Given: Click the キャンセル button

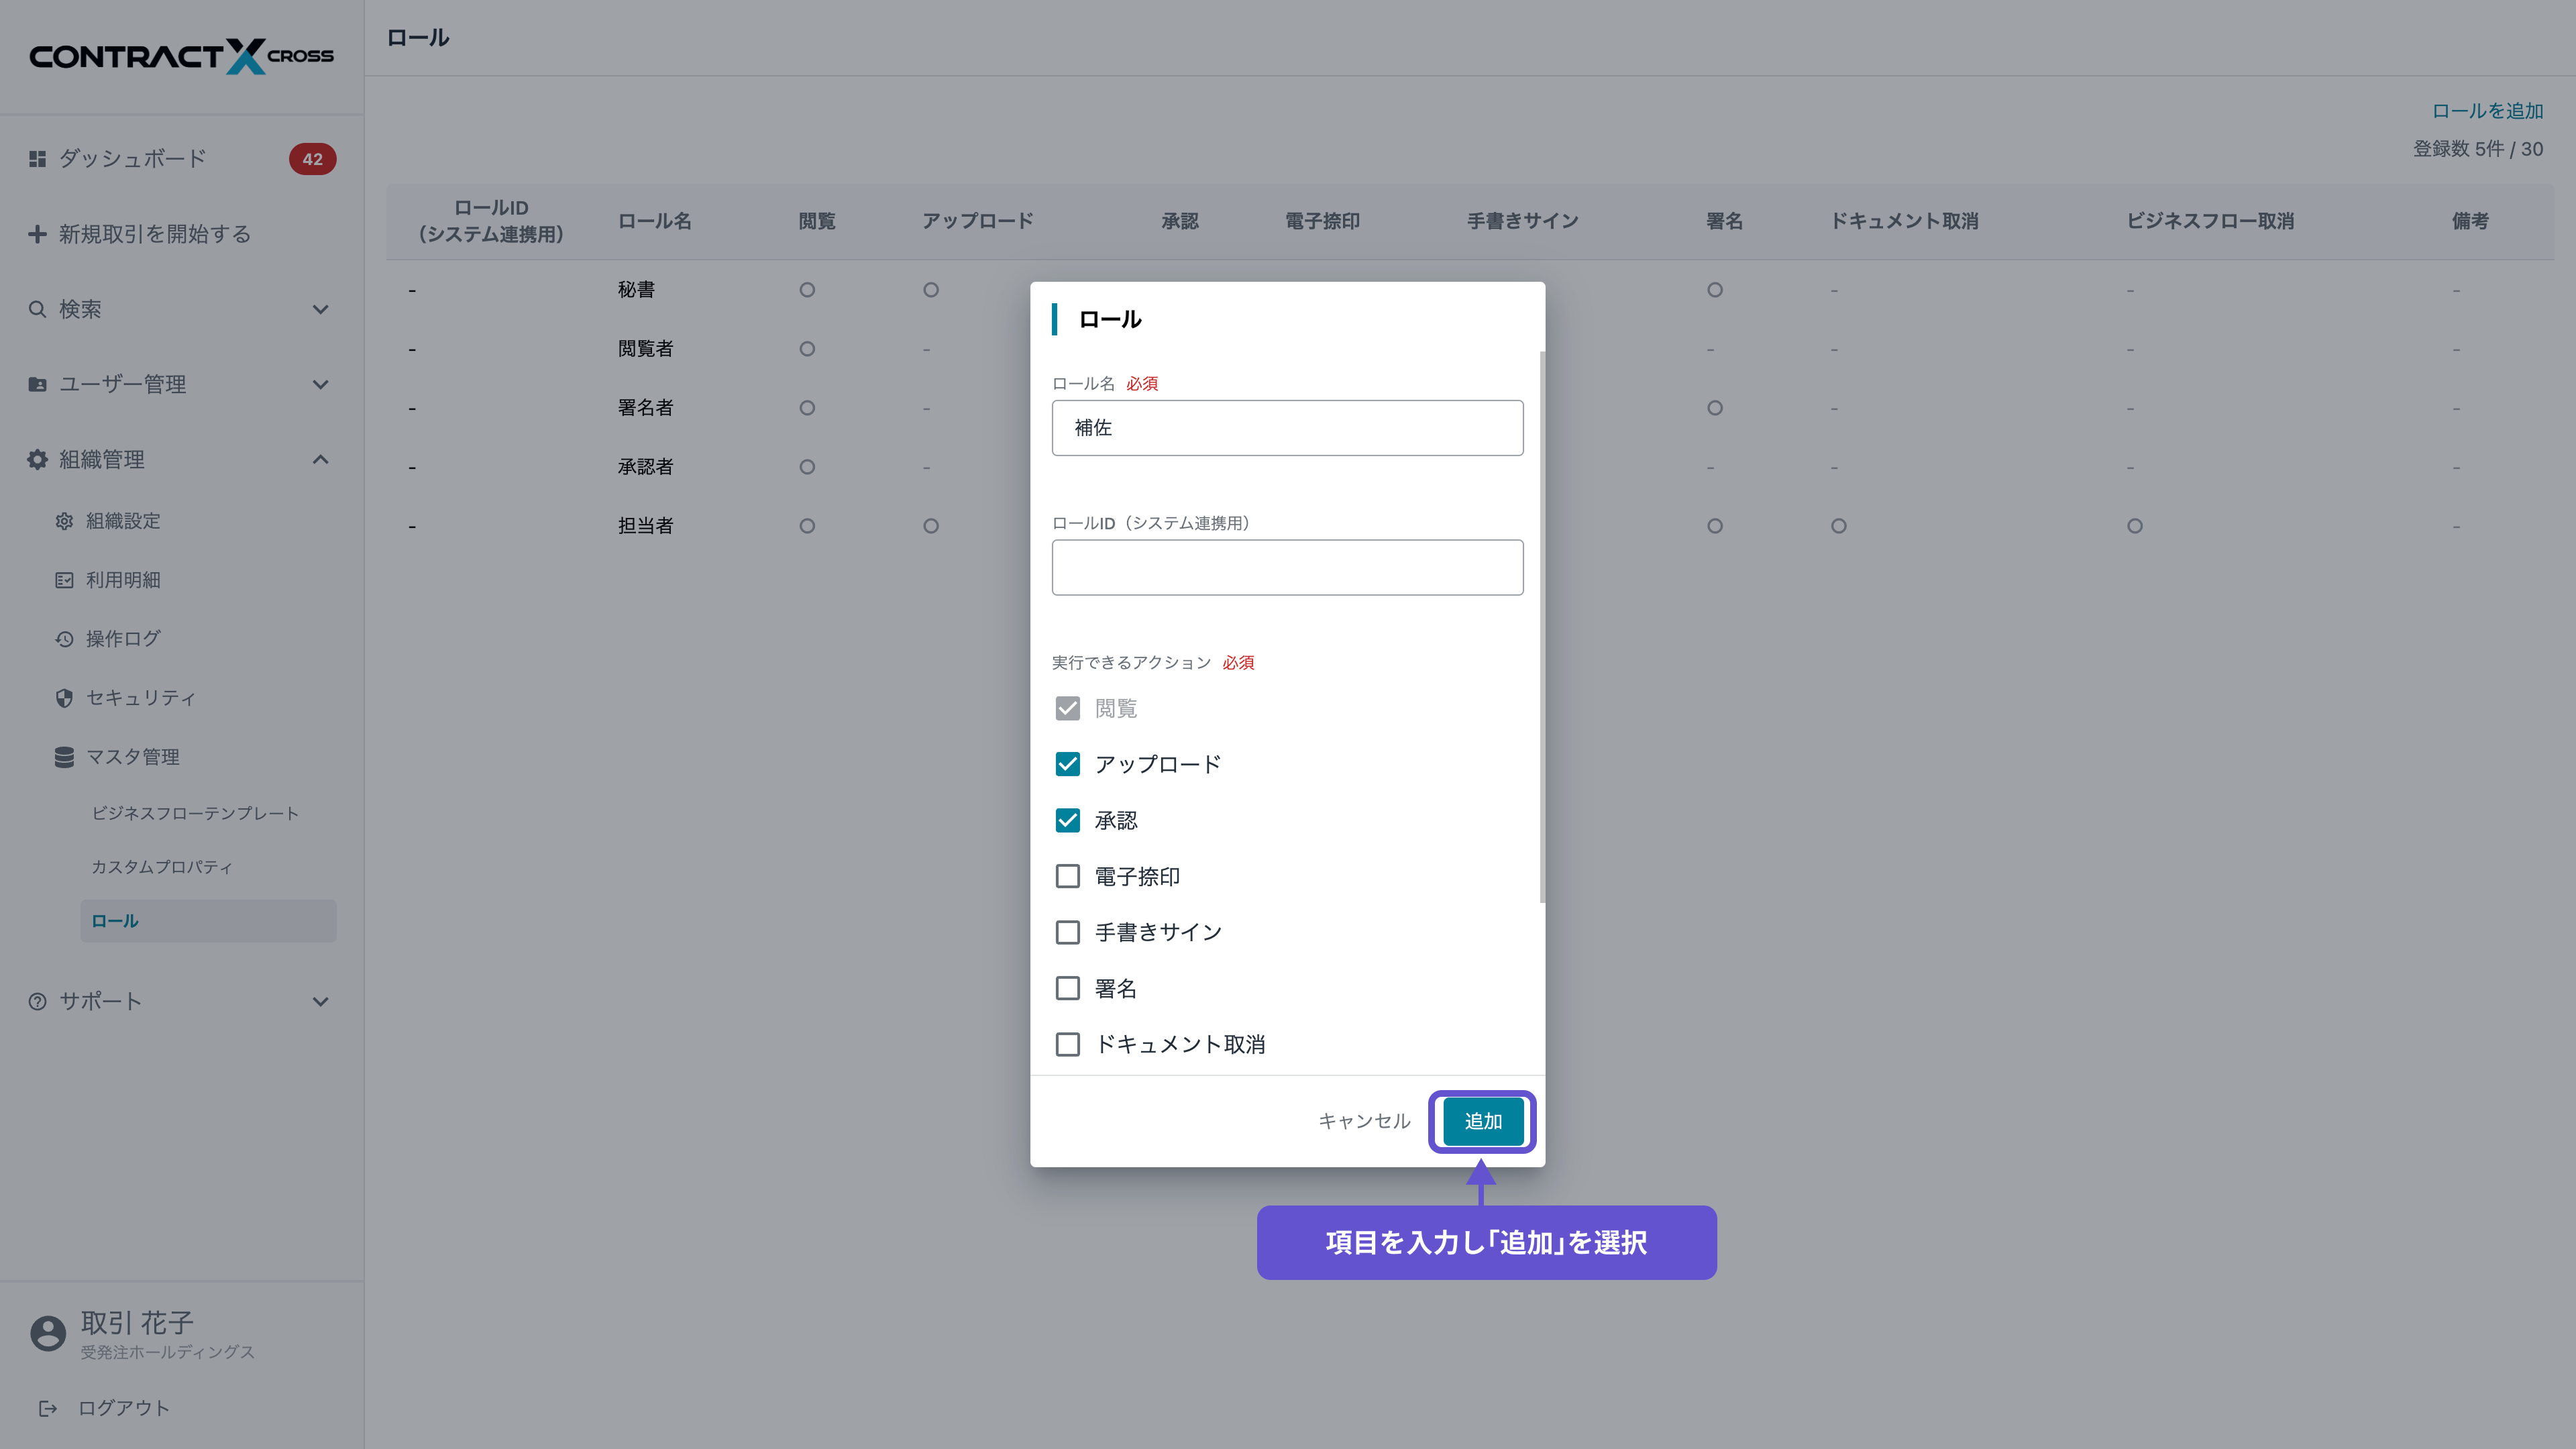Looking at the screenshot, I should 1364,1121.
